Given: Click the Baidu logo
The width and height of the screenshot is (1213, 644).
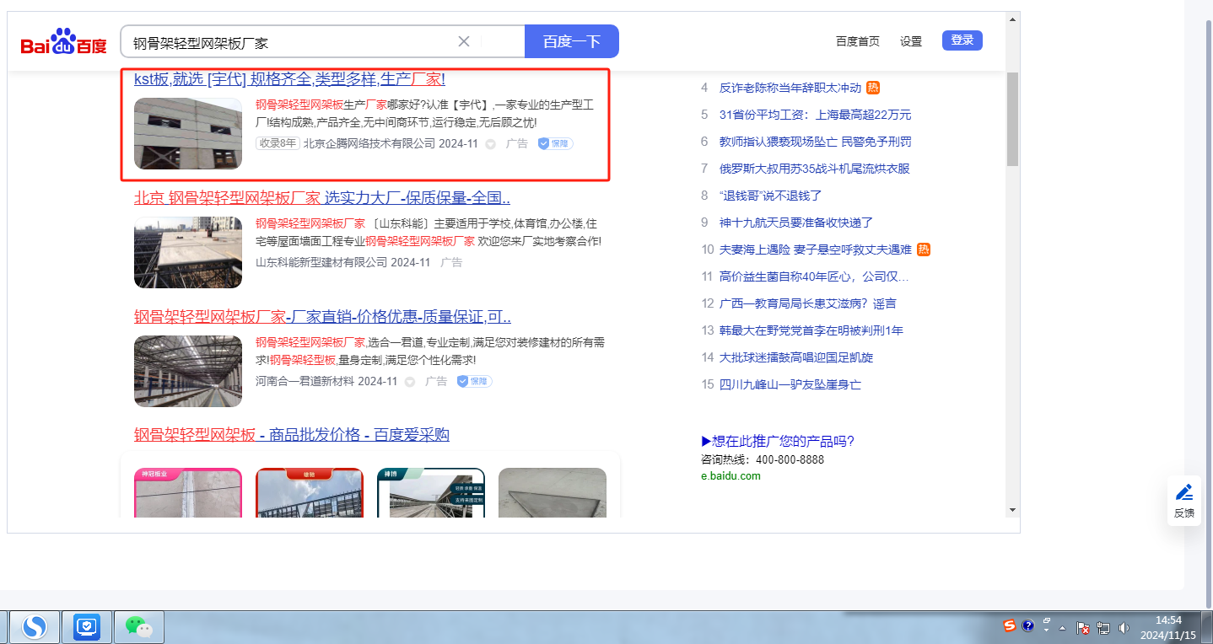Looking at the screenshot, I should coord(64,41).
